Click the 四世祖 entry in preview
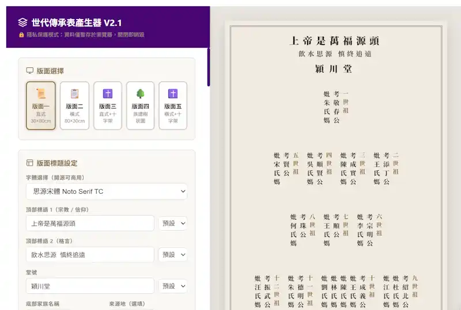 [319, 169]
